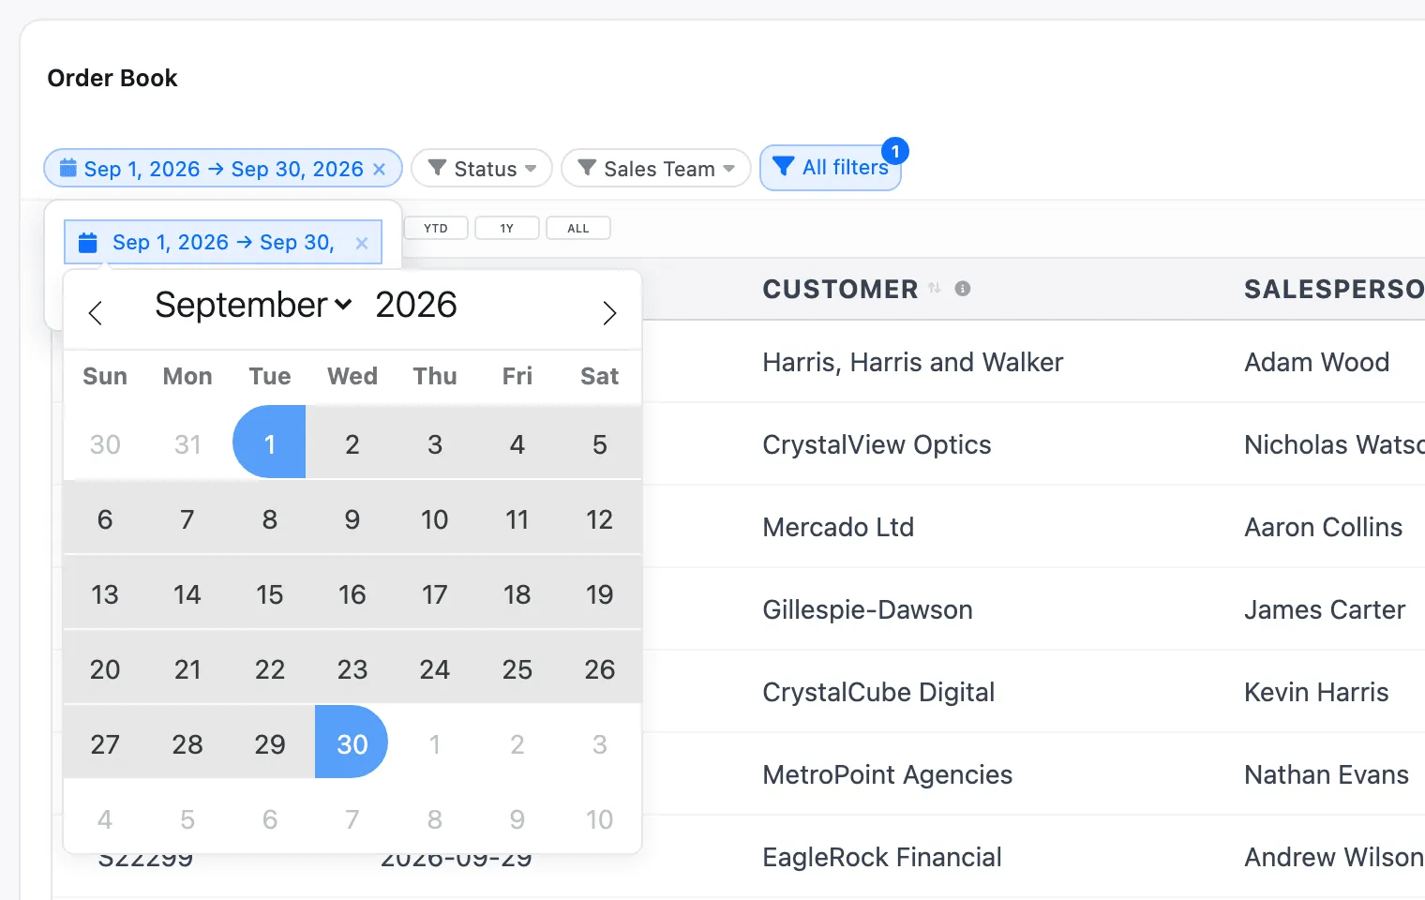Click salesperson Kevin Harris
The height and width of the screenshot is (900, 1425).
(1316, 692)
